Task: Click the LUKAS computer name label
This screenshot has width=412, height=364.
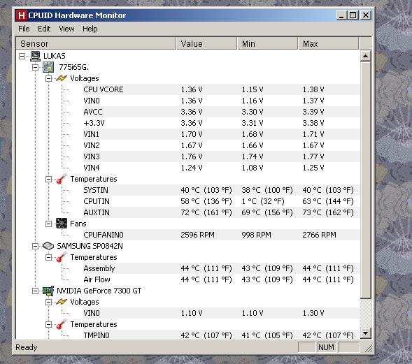Action: click(55, 56)
